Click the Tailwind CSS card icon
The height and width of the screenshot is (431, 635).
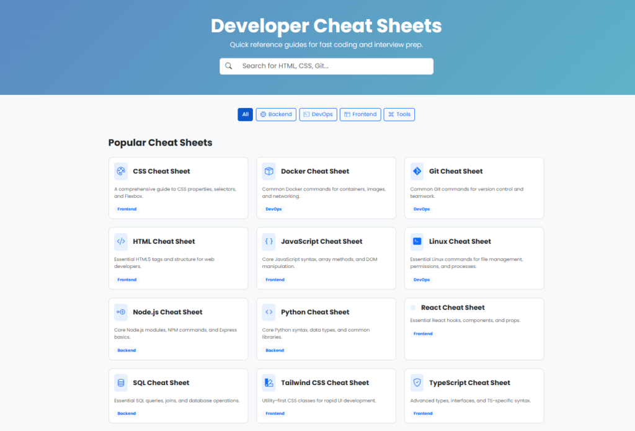coord(269,383)
